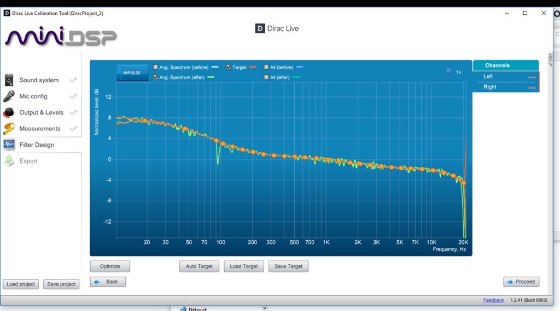Switch to the Impulse view
This screenshot has width=560, height=311.
[x=132, y=73]
